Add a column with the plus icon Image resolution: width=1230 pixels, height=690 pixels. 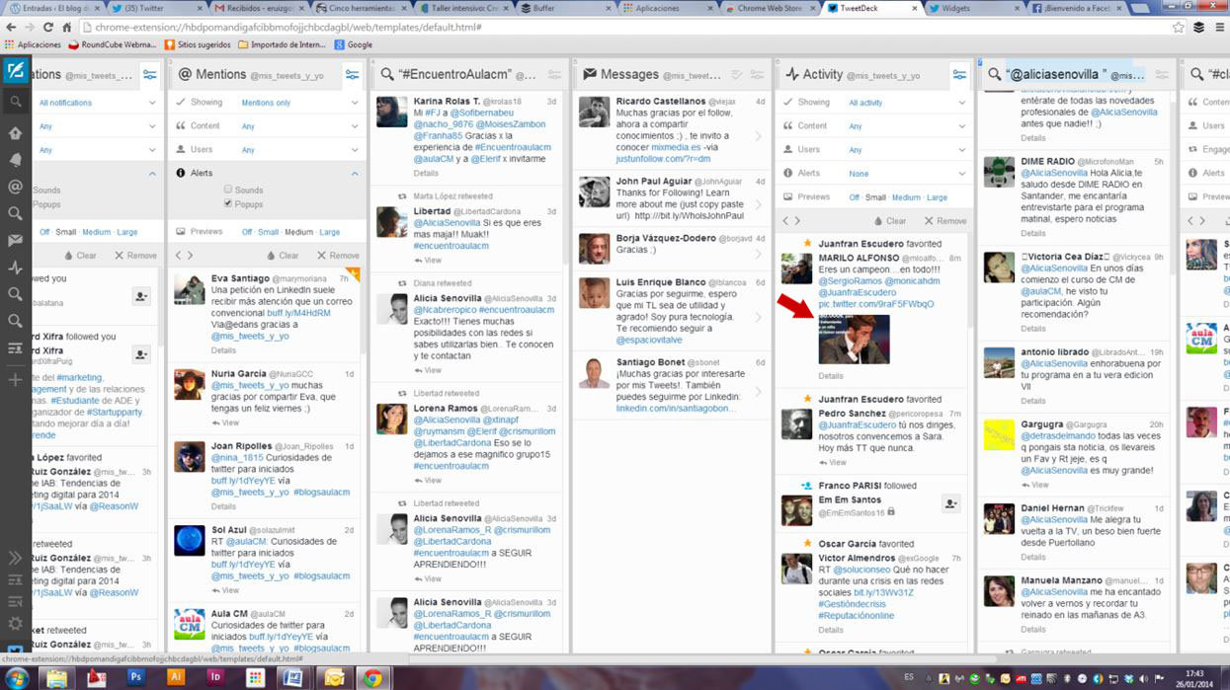point(15,380)
